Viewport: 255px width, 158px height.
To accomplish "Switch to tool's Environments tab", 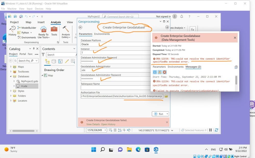I will point(102,34).
